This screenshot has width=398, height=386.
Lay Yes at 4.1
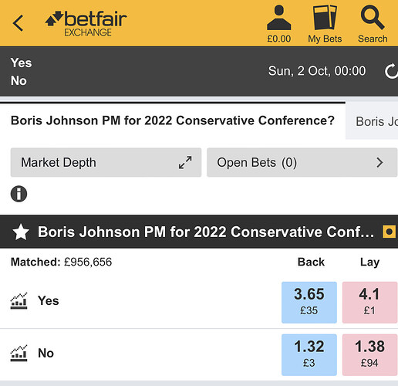click(x=369, y=303)
